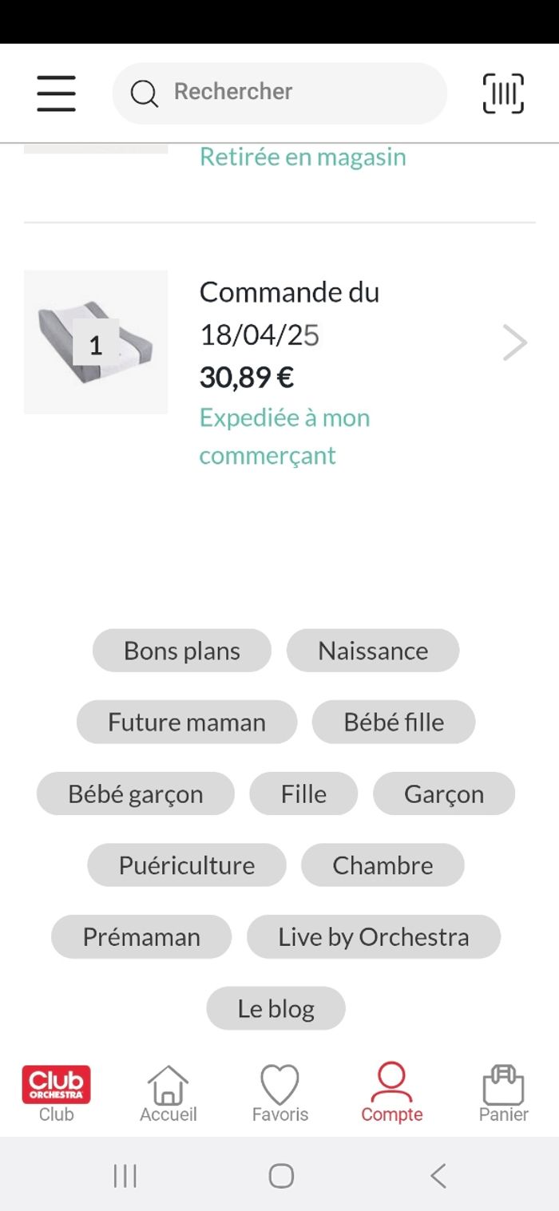
Task: Open the hamburger menu
Action: tap(57, 93)
